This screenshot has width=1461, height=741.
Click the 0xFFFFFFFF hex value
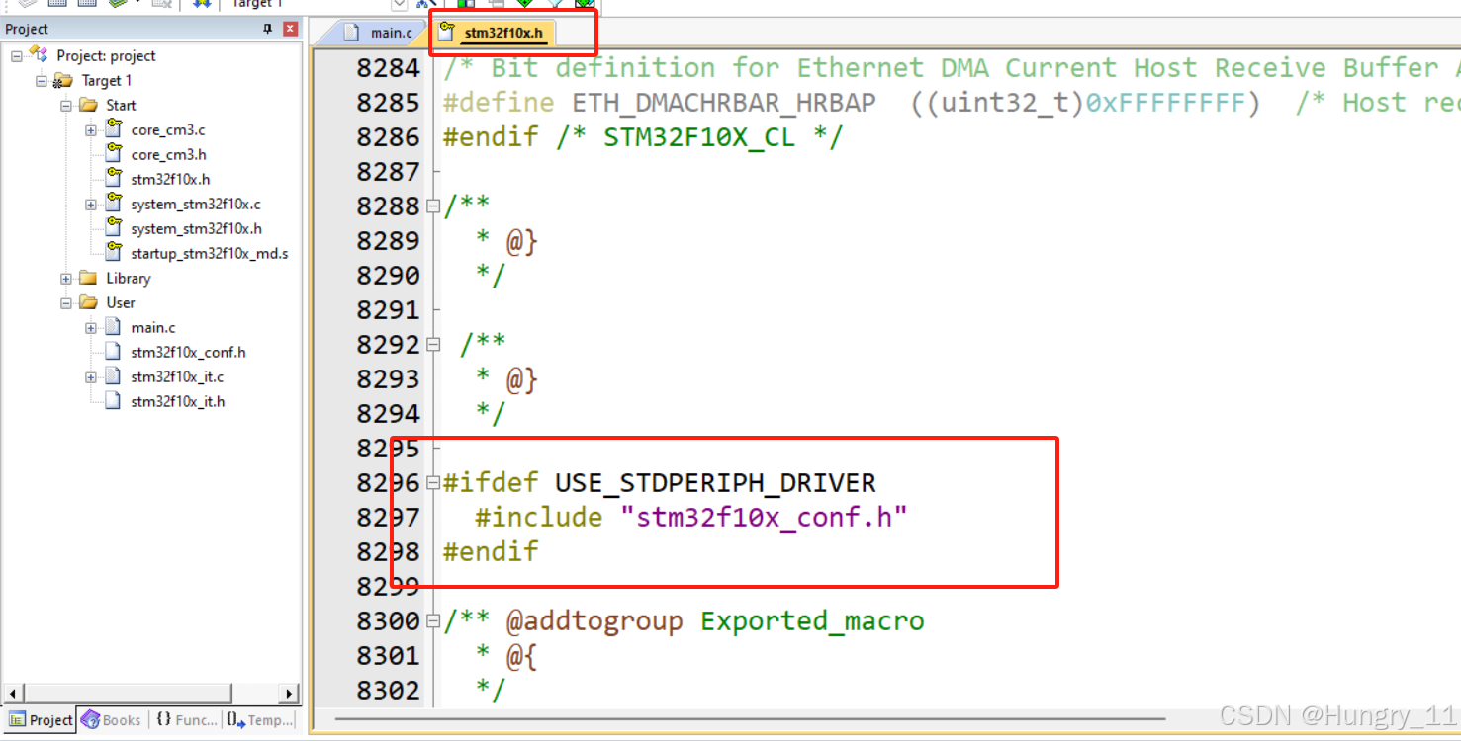click(1164, 103)
